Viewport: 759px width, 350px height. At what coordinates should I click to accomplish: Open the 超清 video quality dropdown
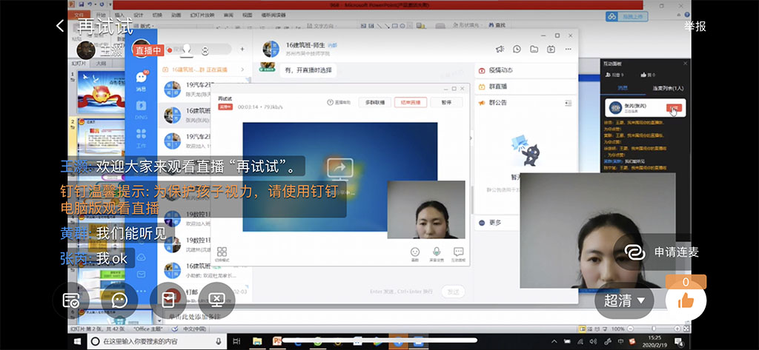[x=624, y=300]
